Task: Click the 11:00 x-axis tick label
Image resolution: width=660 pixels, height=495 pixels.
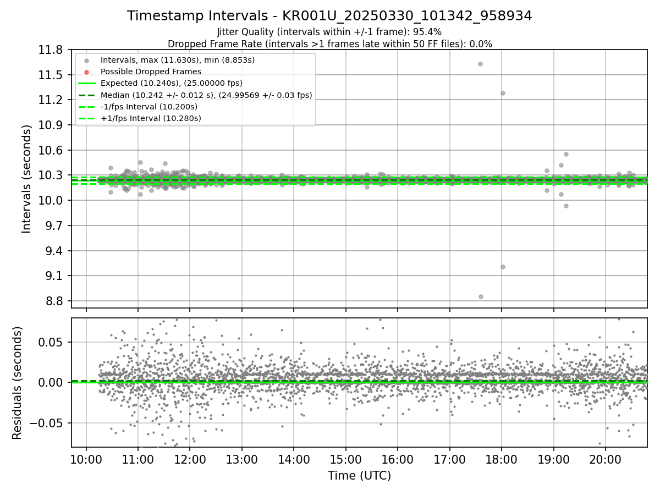Action: point(138,460)
